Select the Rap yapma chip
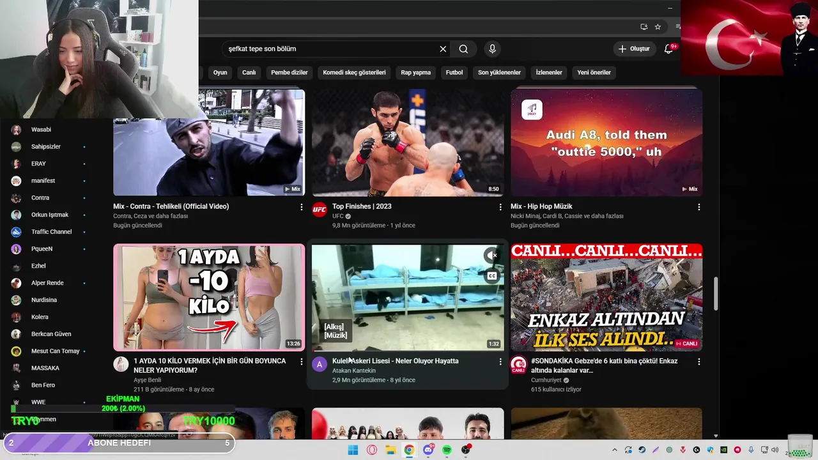 click(416, 72)
